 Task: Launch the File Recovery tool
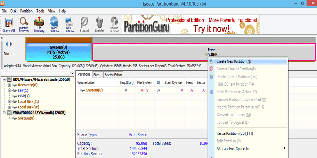click(39, 25)
